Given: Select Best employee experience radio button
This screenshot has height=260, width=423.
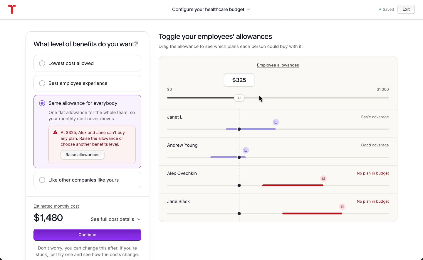Looking at the screenshot, I should coord(42,83).
